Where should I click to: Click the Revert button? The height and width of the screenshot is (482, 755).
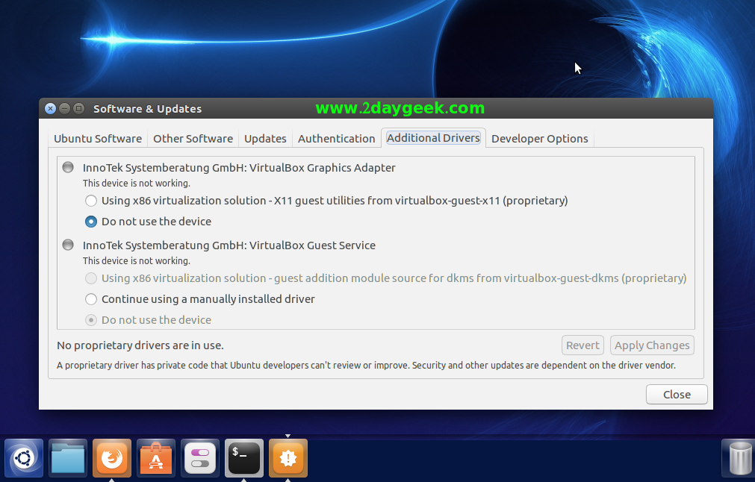582,345
